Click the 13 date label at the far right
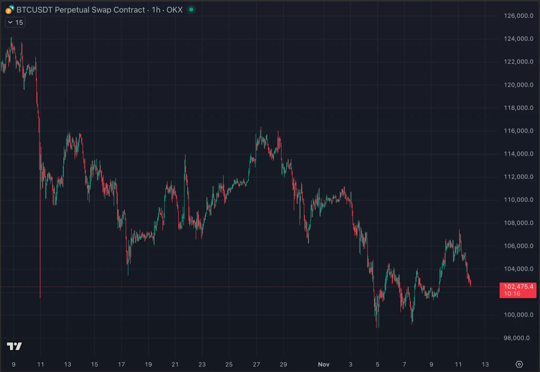540x372 pixels. point(485,364)
